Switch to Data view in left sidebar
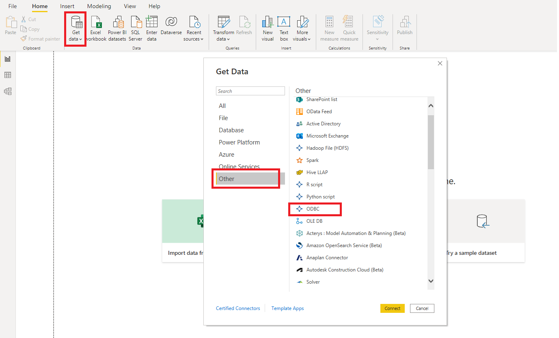This screenshot has width=559, height=338. [x=8, y=75]
